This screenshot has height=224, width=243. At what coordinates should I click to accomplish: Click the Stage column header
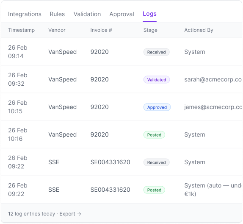150,30
